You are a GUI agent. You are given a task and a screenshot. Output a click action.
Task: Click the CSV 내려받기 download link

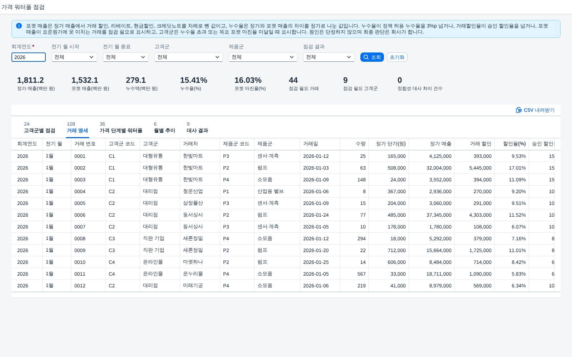click(535, 110)
